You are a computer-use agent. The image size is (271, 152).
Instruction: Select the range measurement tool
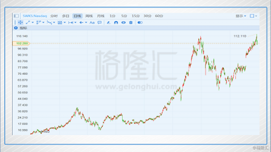click(71, 22)
